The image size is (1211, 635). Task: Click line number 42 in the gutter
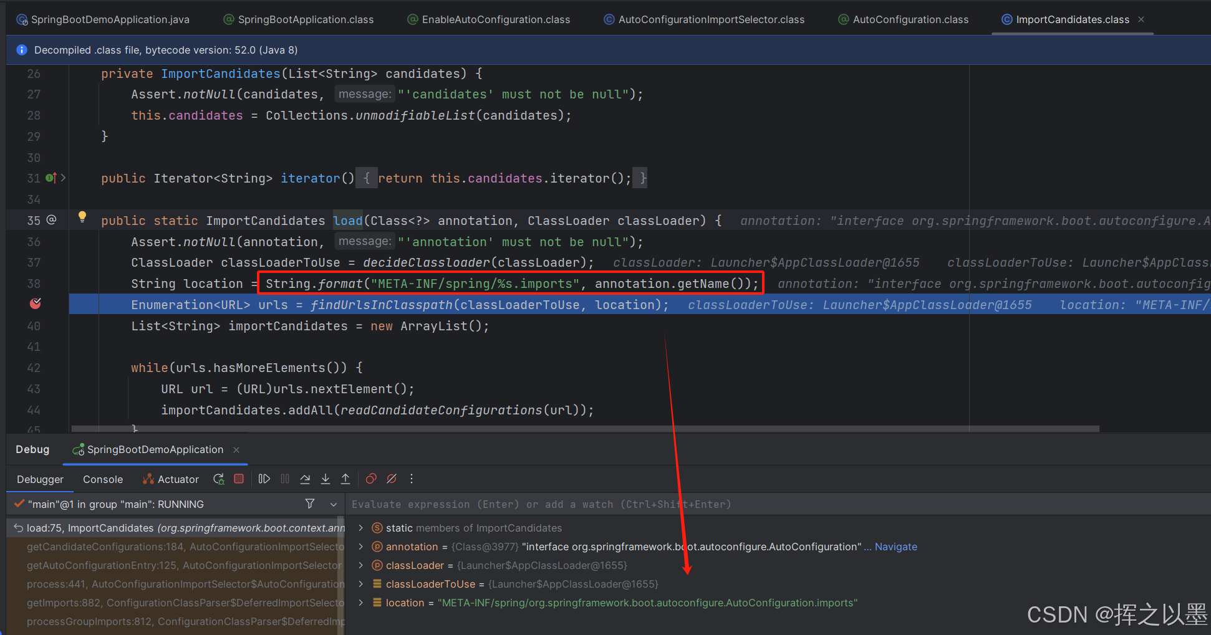click(x=34, y=368)
